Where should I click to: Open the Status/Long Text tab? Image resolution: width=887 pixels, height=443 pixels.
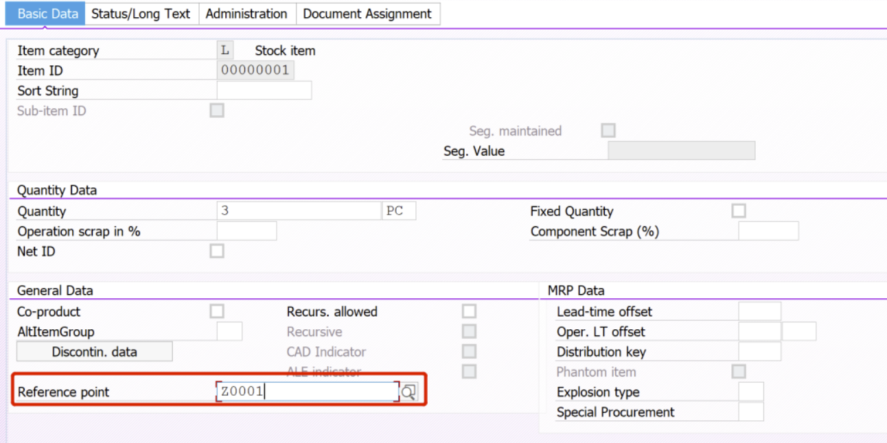pyautogui.click(x=141, y=13)
